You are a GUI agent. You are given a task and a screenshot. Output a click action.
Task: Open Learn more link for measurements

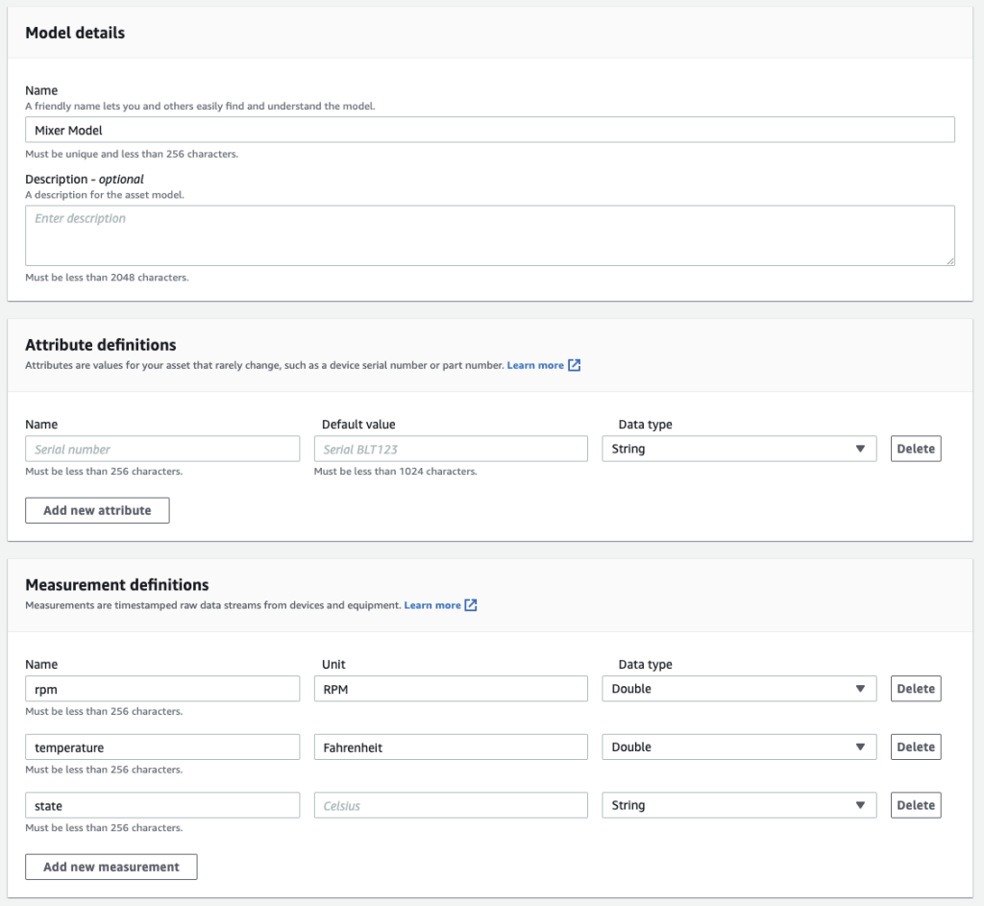coord(432,605)
